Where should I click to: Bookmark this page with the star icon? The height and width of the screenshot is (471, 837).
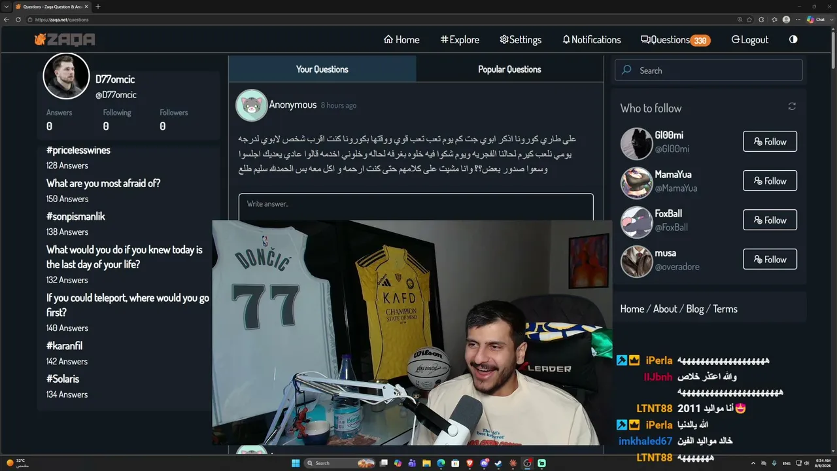(749, 20)
